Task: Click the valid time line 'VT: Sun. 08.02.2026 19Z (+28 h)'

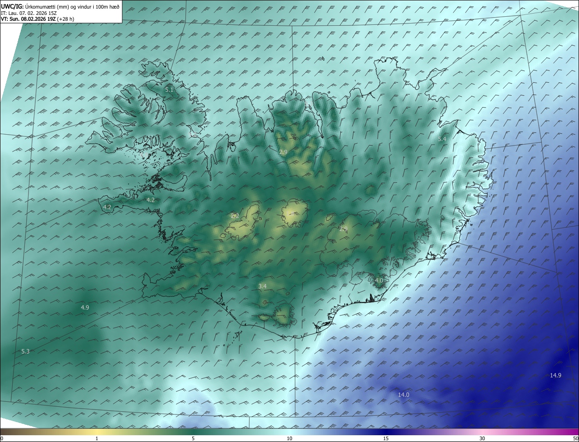Action: [38, 19]
